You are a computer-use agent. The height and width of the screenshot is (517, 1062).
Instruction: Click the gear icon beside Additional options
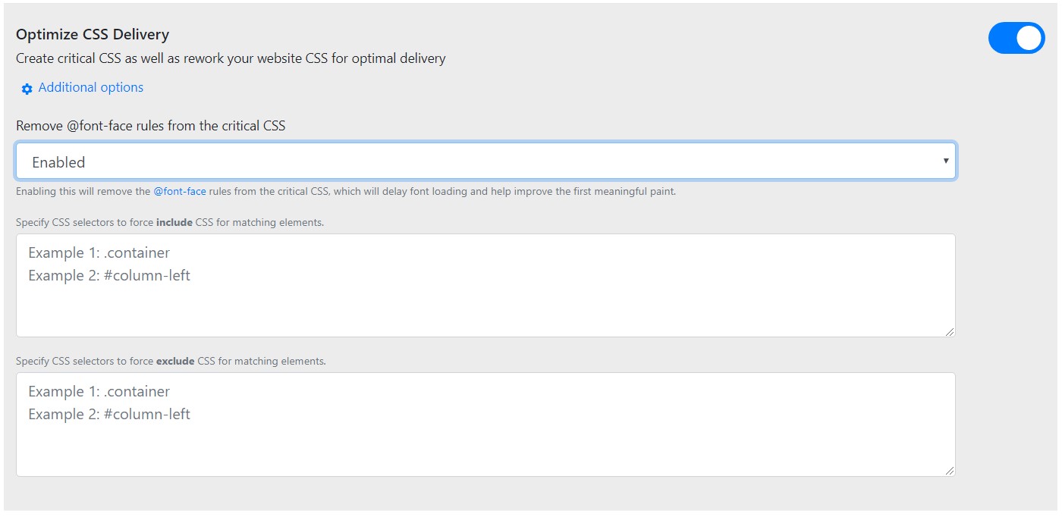(27, 89)
